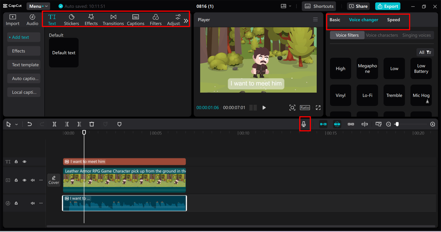Select Add text in sidebar
This screenshot has width=441, height=232.
pyautogui.click(x=24, y=37)
